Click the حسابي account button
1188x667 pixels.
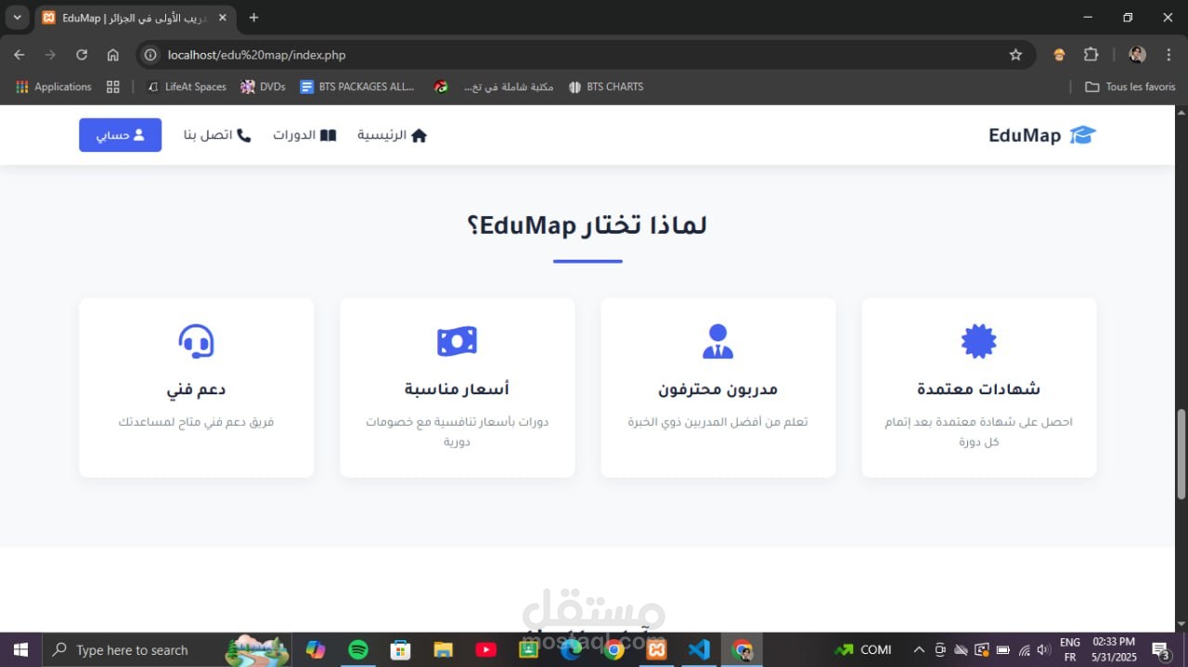[x=121, y=135]
